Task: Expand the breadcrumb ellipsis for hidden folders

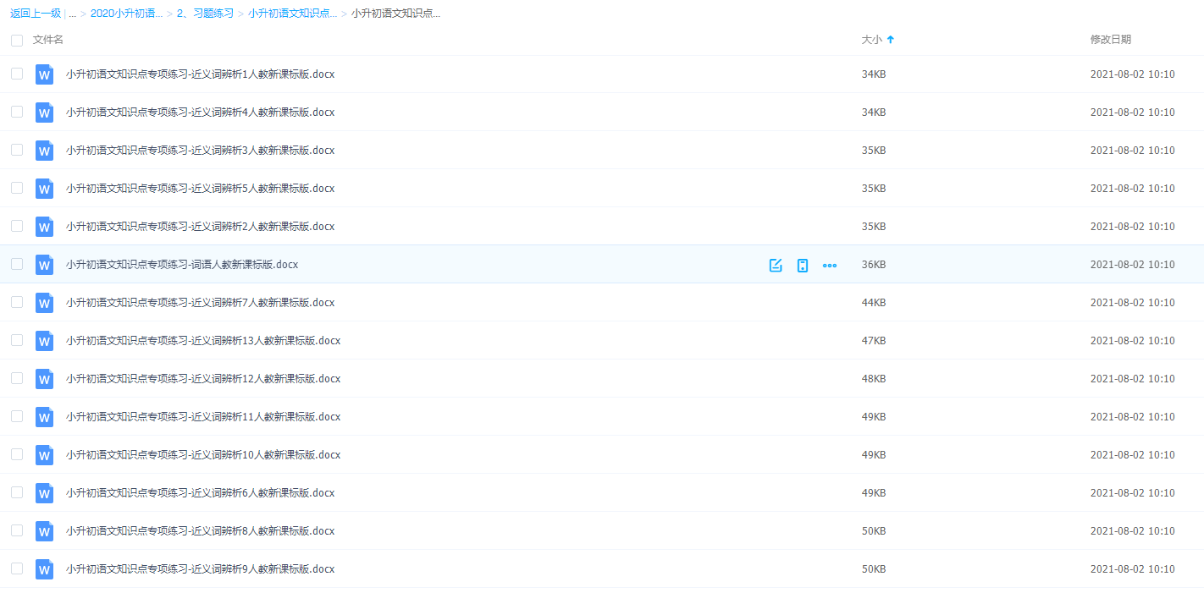Action: (72, 14)
